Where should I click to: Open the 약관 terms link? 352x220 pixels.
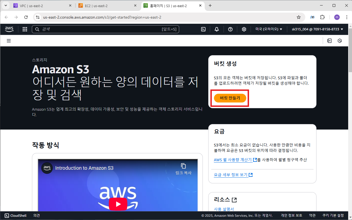click(x=312, y=216)
